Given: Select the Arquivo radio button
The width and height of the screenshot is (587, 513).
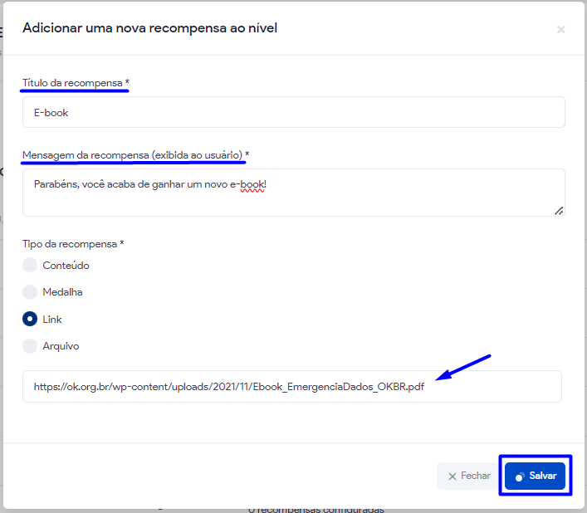Looking at the screenshot, I should click(30, 346).
